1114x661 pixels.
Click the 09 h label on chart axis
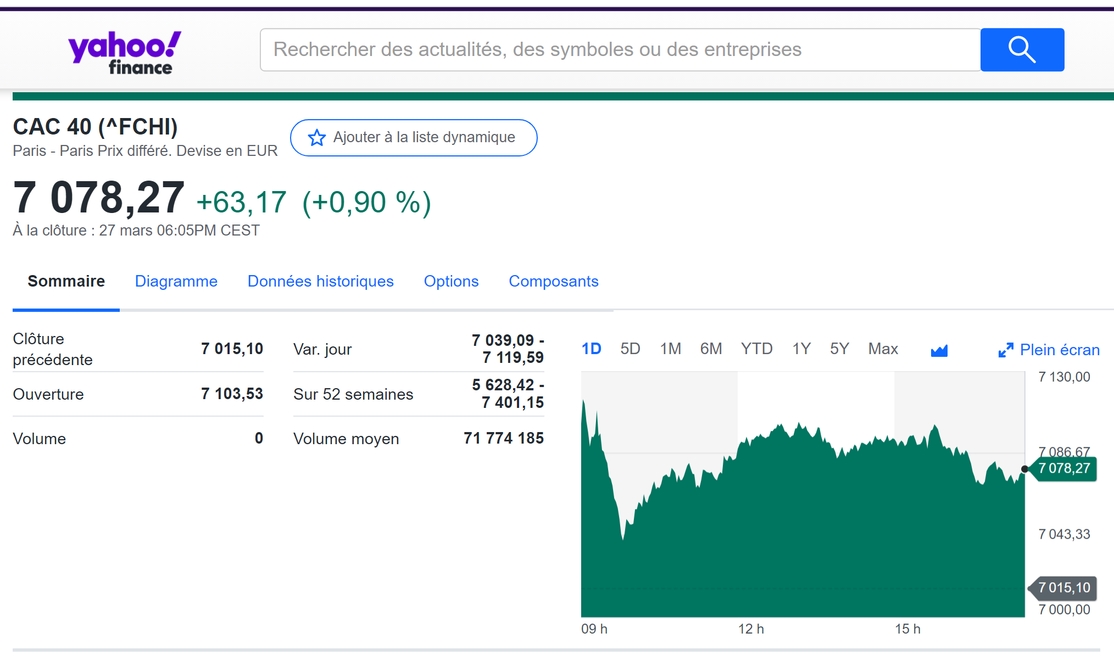594,629
